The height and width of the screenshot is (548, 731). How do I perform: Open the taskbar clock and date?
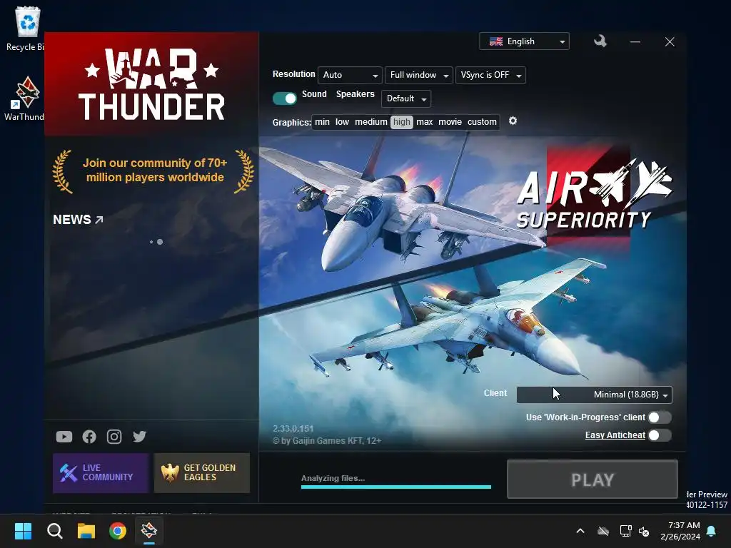click(680, 531)
